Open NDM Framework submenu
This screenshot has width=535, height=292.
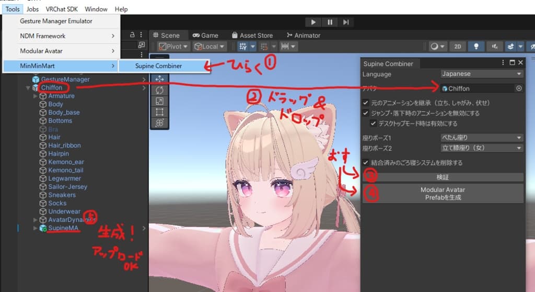[x=62, y=36]
